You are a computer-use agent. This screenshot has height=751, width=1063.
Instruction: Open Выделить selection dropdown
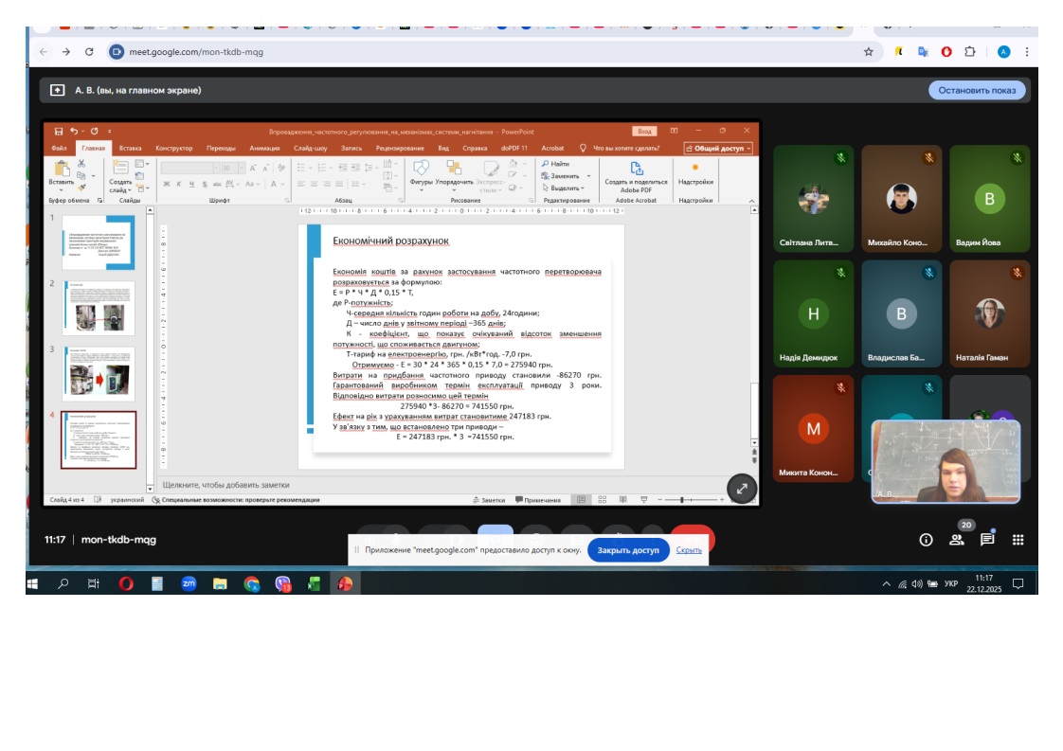pyautogui.click(x=564, y=188)
